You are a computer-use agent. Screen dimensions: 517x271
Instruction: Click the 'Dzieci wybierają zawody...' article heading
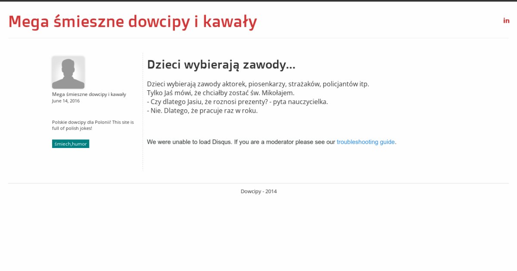click(221, 65)
